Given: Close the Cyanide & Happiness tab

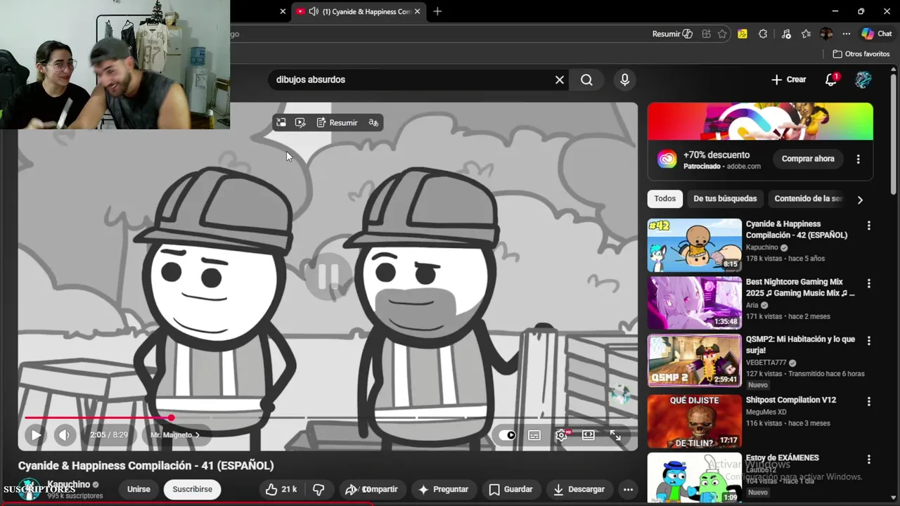Looking at the screenshot, I should [x=417, y=11].
